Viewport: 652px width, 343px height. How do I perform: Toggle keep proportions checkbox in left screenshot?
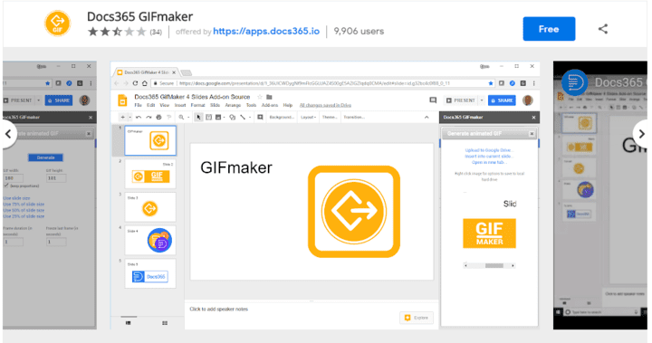pyautogui.click(x=6, y=186)
